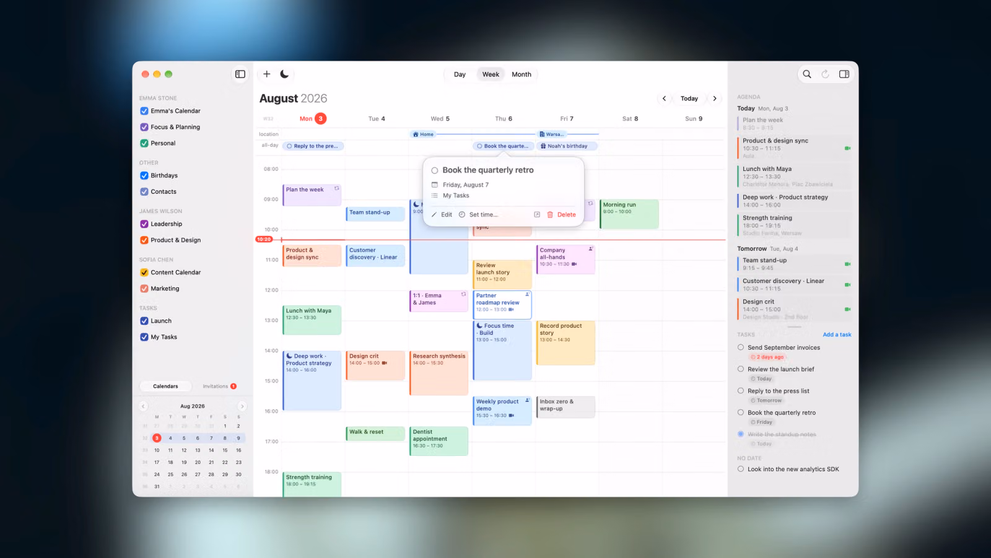The height and width of the screenshot is (558, 991).
Task: Select August 20 in the mini calendar
Action: pyautogui.click(x=198, y=462)
